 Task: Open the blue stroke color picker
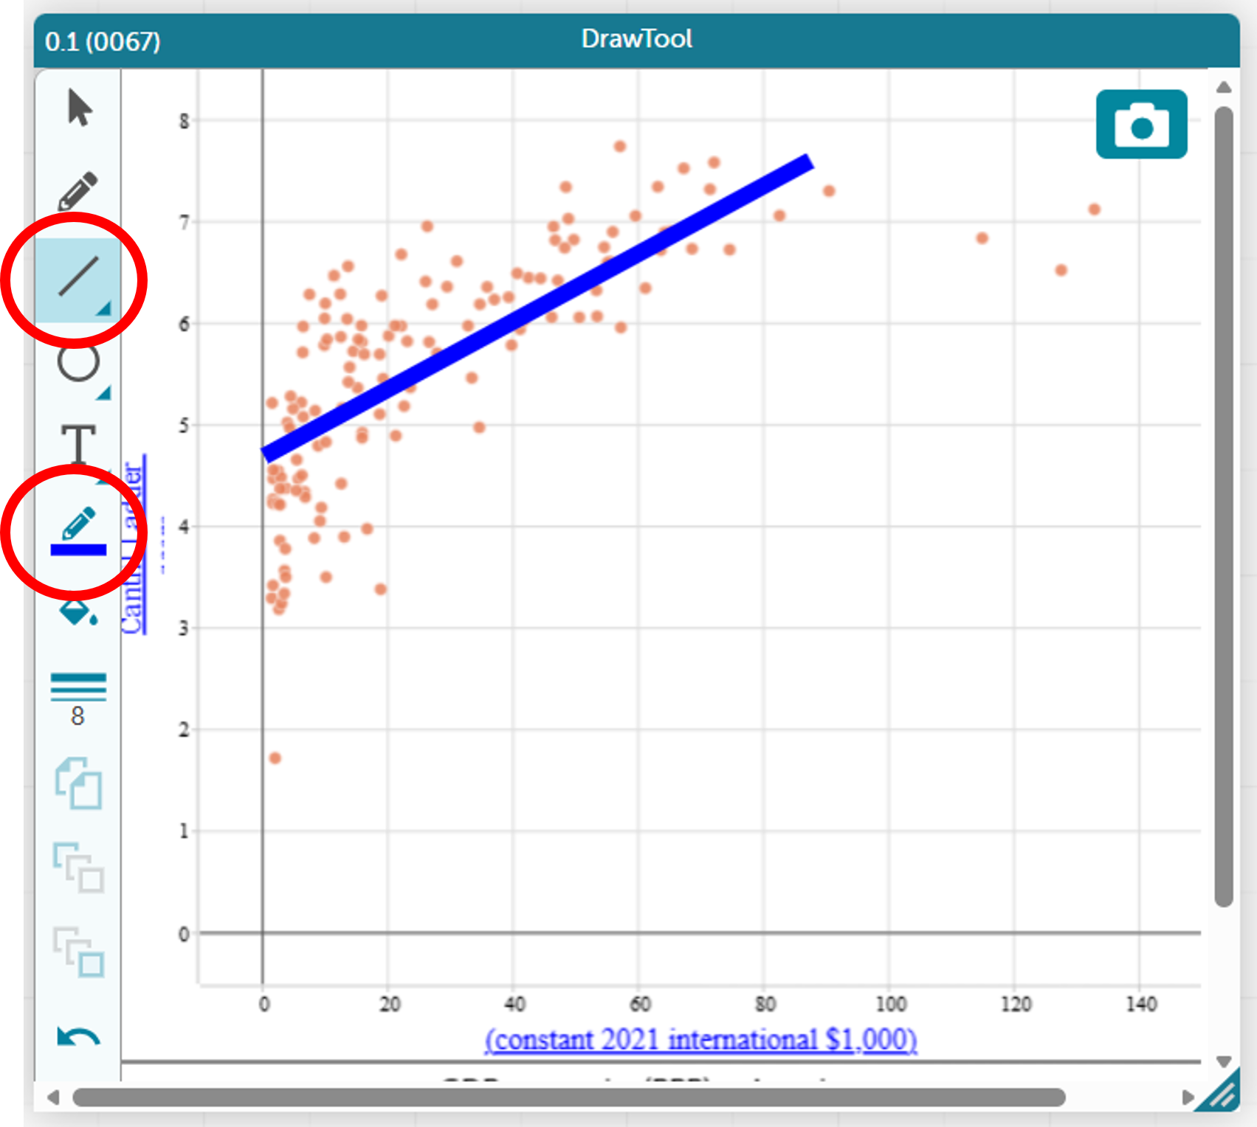[x=78, y=531]
